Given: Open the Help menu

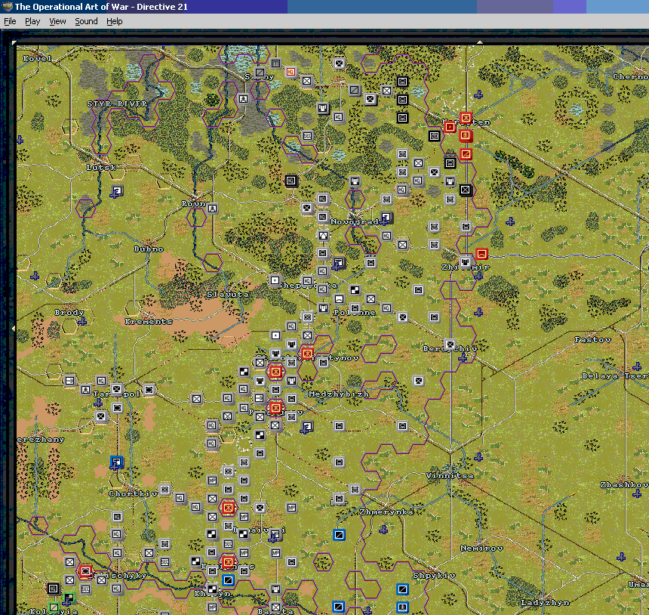Looking at the screenshot, I should click(114, 21).
